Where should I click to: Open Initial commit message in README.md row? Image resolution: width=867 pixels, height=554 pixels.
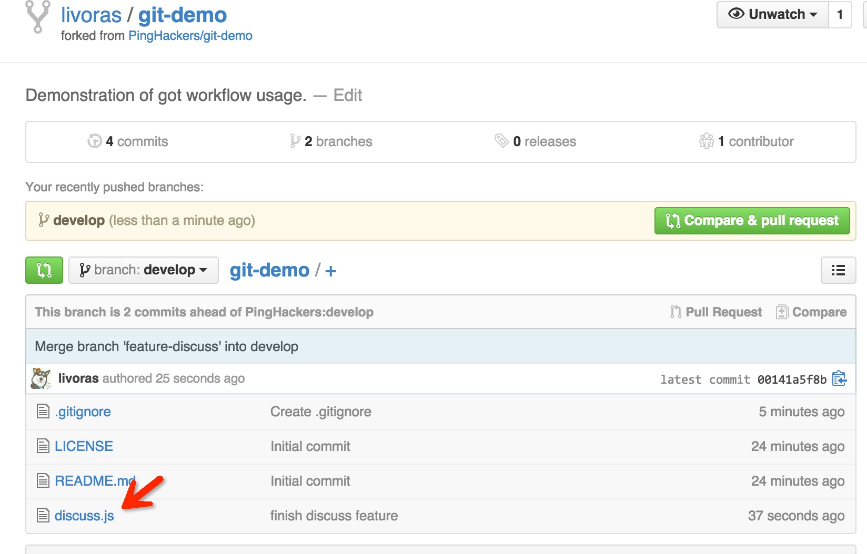[310, 481]
